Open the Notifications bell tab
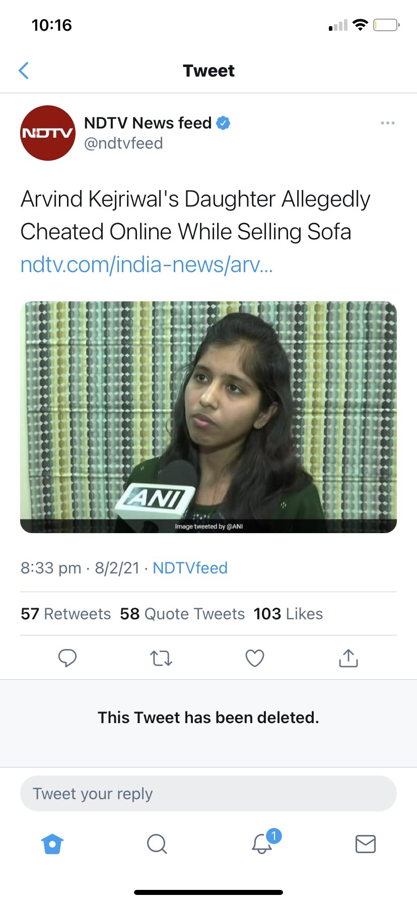The width and height of the screenshot is (417, 903). 262,844
